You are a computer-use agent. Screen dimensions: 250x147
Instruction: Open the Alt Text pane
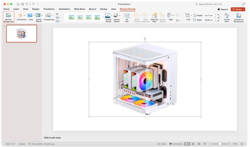point(127,18)
